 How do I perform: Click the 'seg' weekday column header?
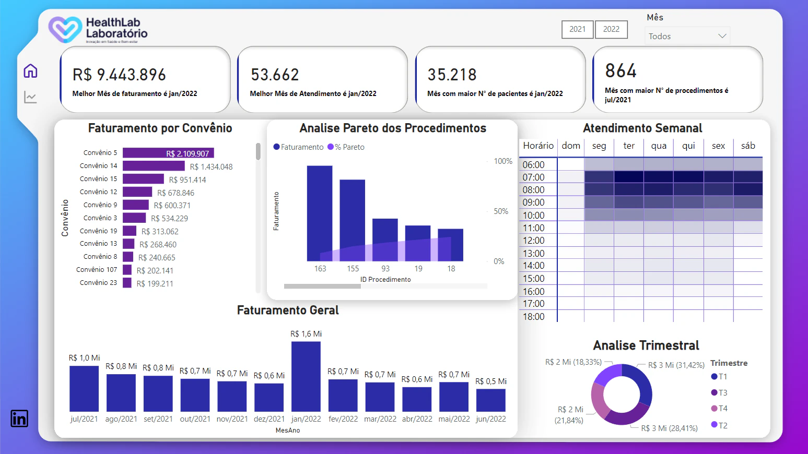599,146
